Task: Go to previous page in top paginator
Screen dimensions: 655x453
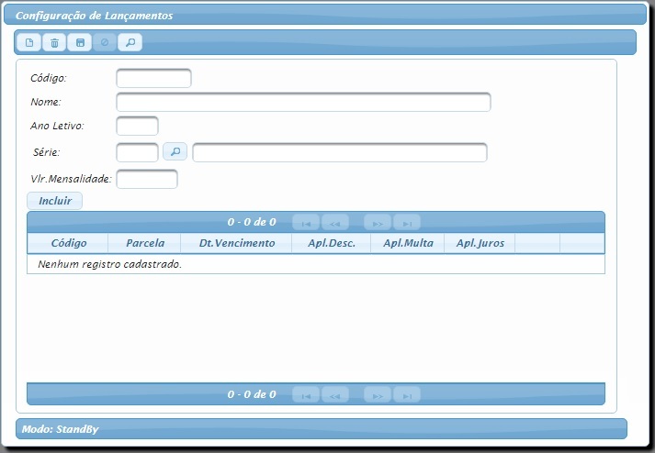Action: point(335,222)
